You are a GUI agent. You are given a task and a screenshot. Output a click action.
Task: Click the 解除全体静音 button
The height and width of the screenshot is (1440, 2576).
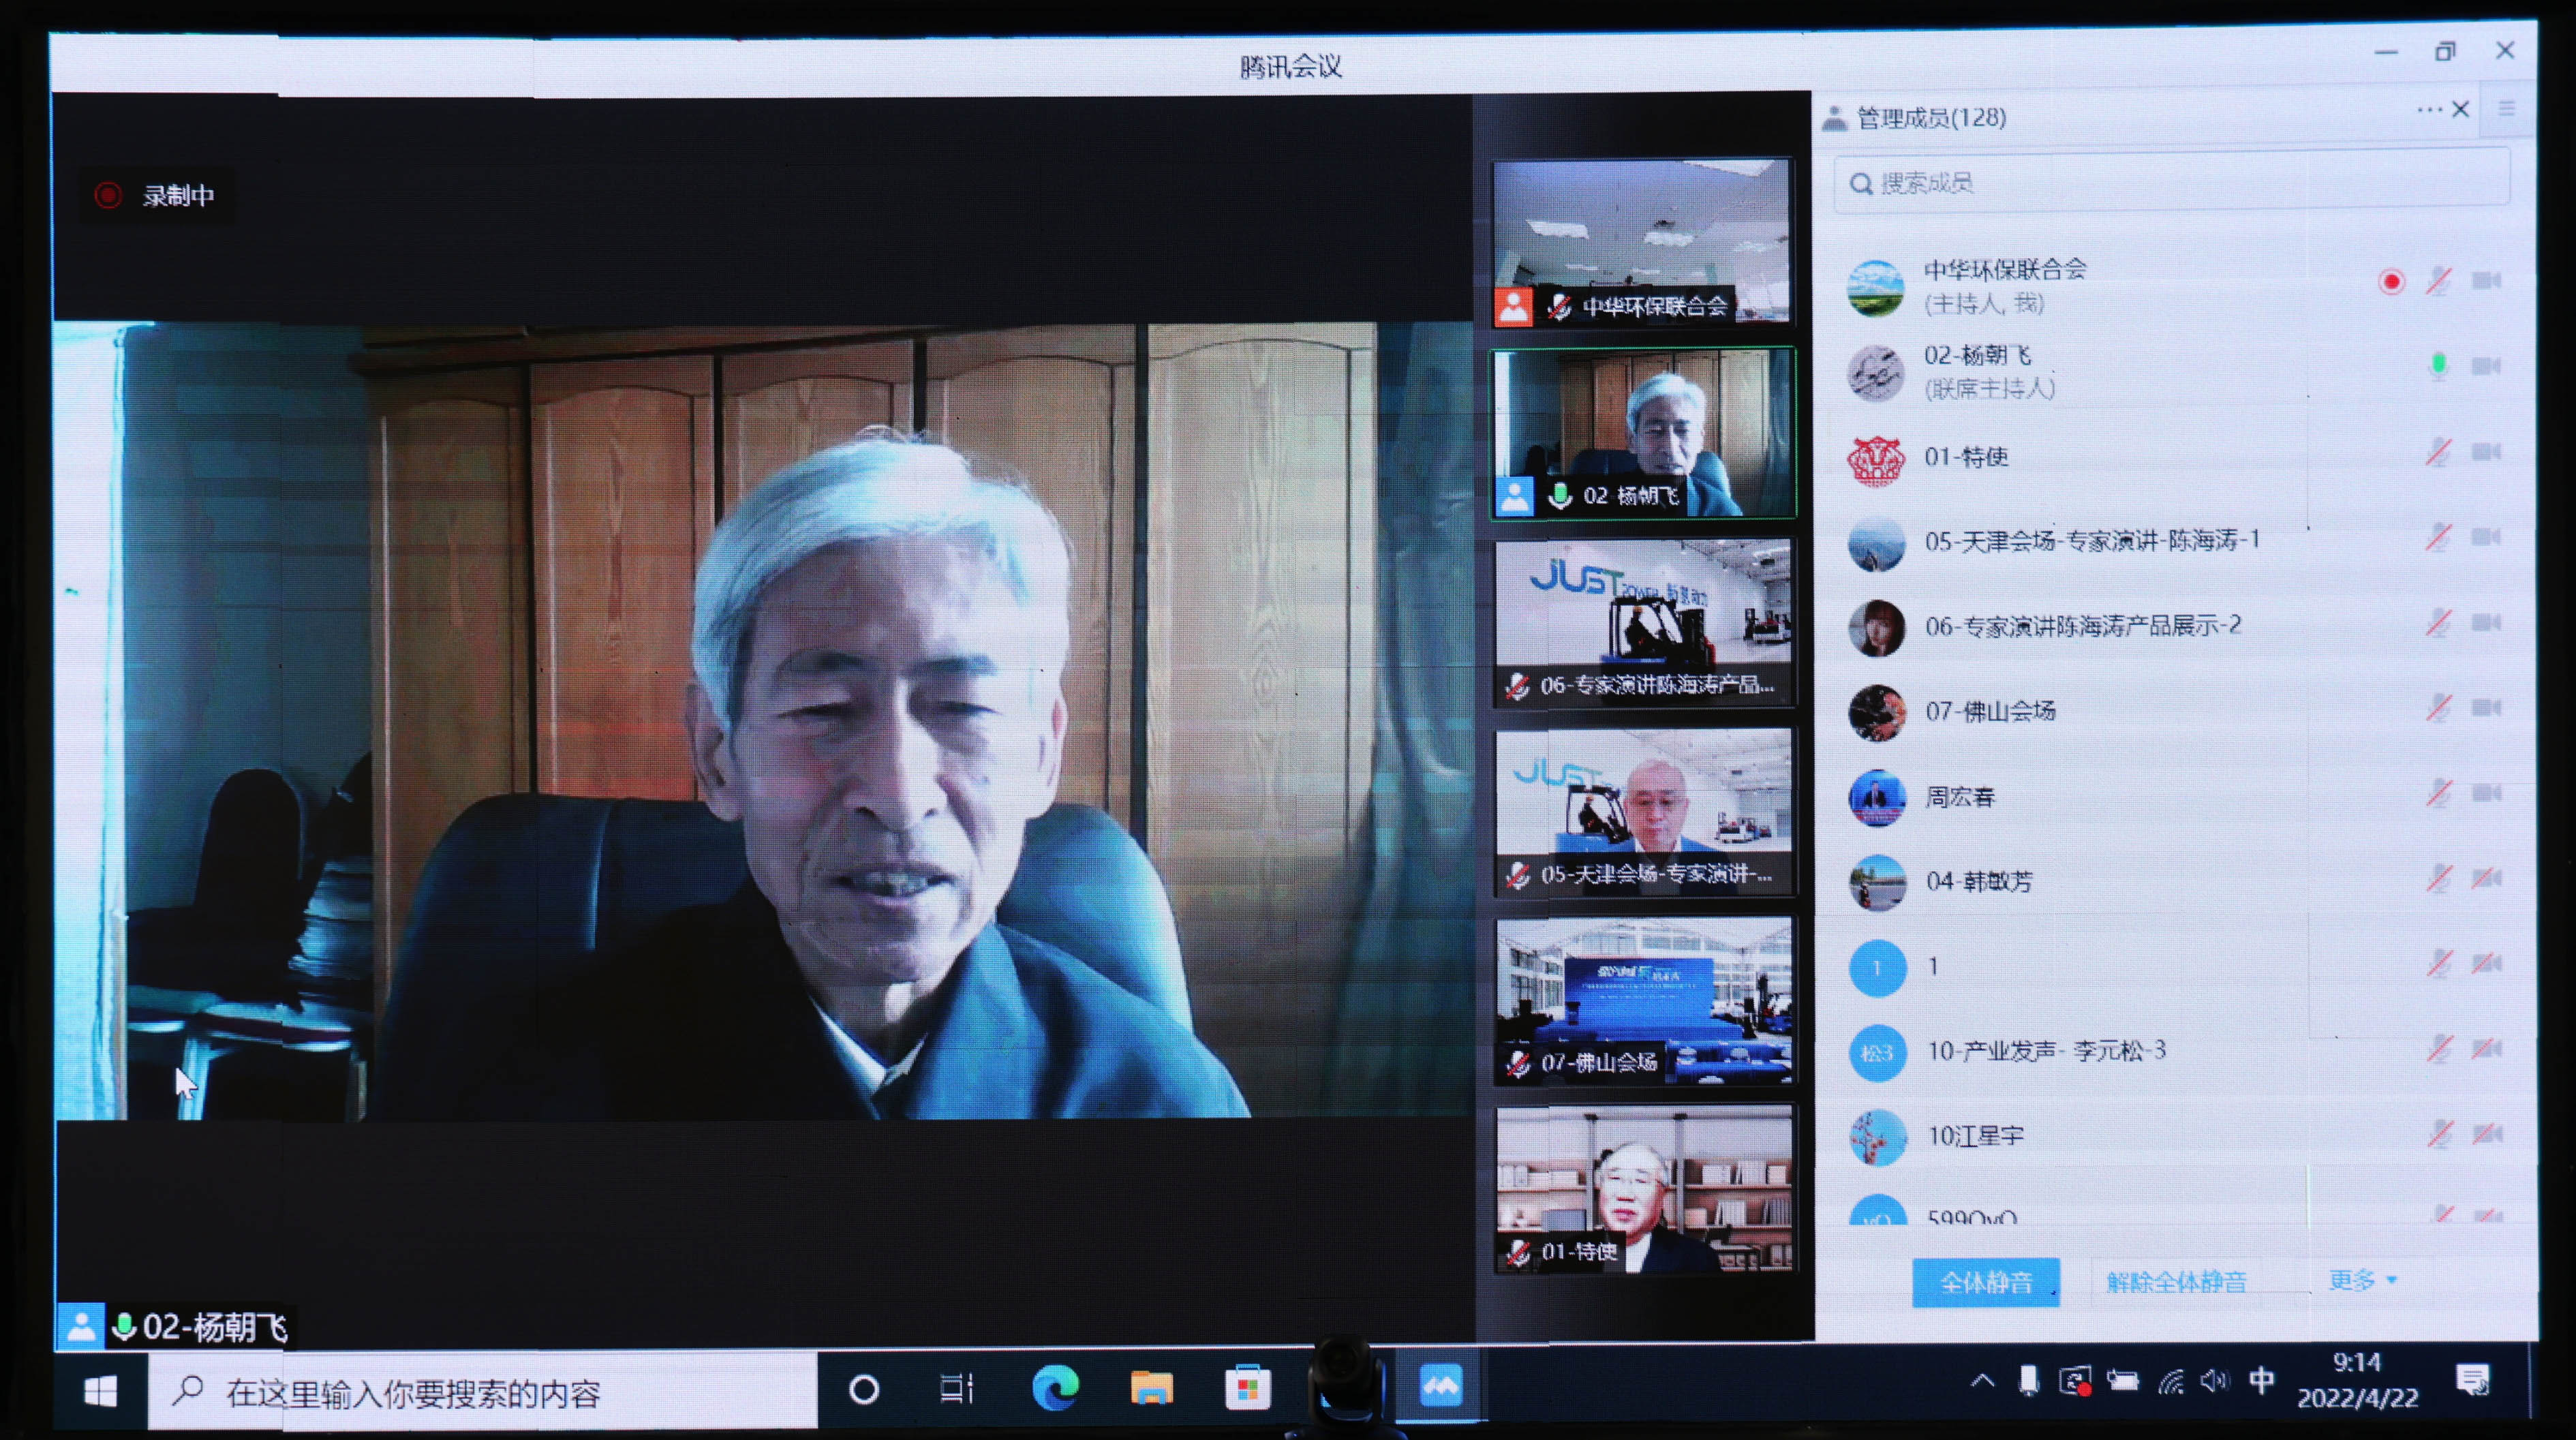pyautogui.click(x=2176, y=1281)
